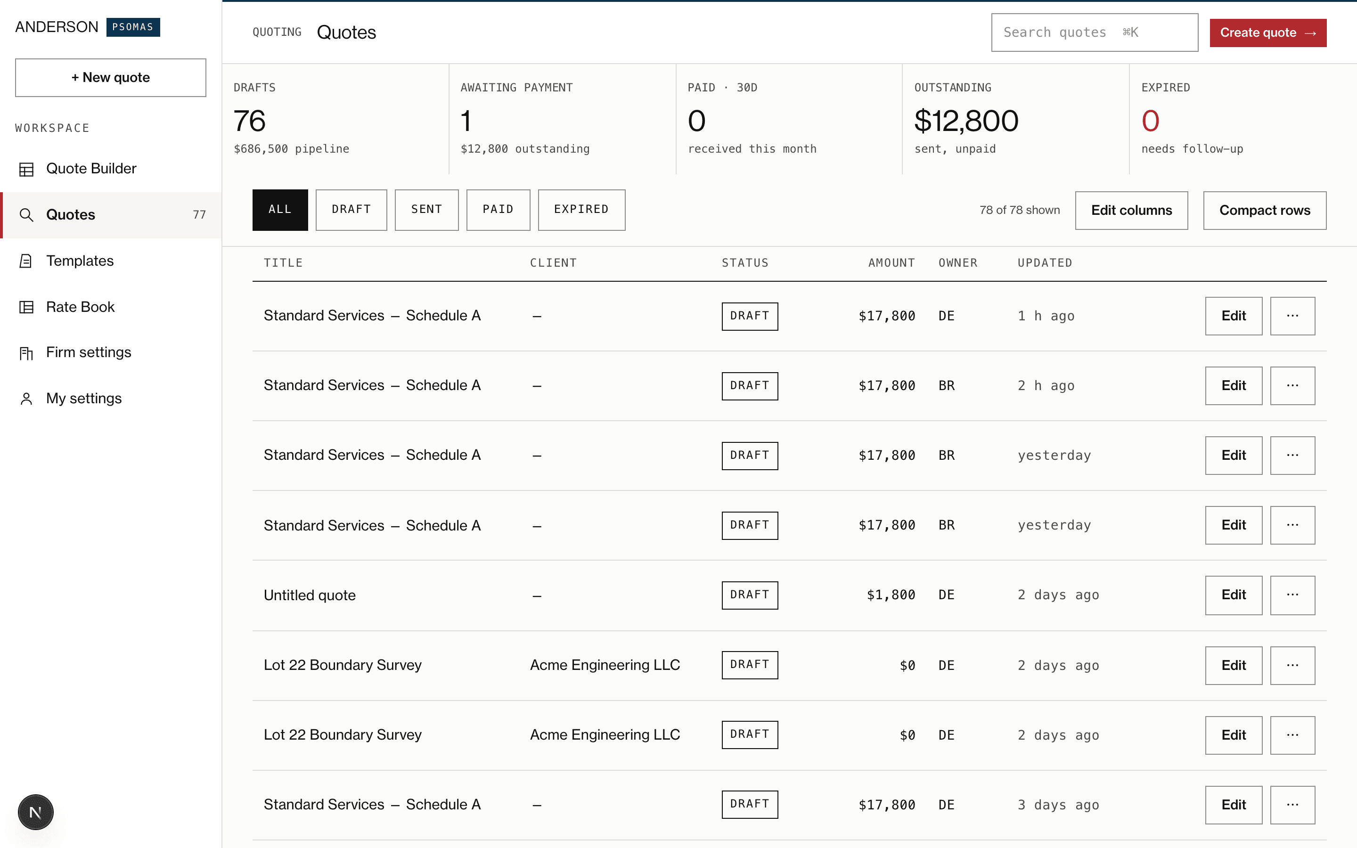Sort by the CLIENT column header
This screenshot has height=848, width=1357.
tap(554, 263)
